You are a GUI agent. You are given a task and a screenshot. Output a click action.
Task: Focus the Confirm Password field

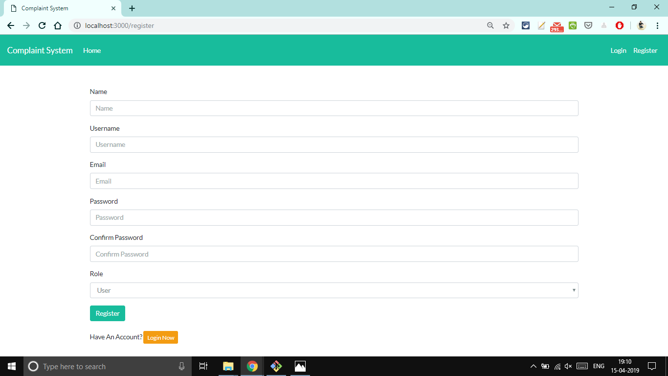tap(334, 254)
